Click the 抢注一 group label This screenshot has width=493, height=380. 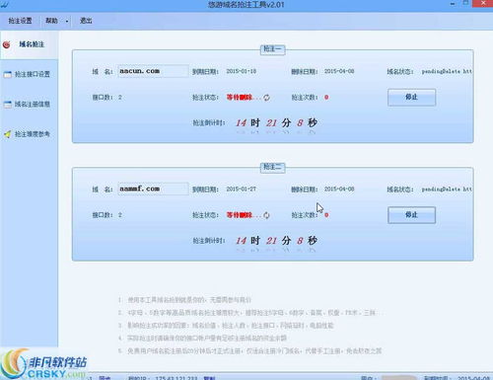pyautogui.click(x=272, y=49)
